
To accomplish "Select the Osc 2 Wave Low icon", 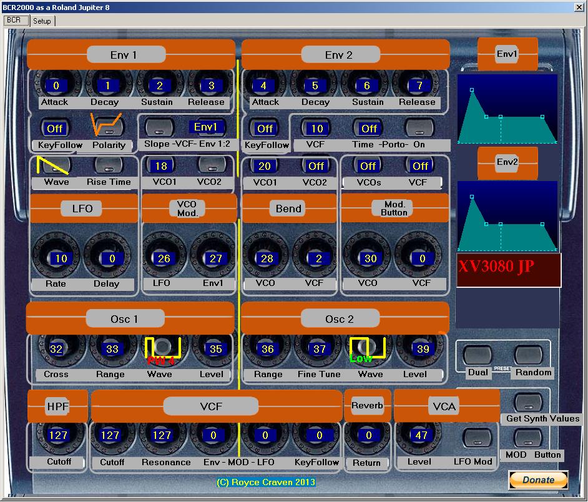I will (367, 348).
